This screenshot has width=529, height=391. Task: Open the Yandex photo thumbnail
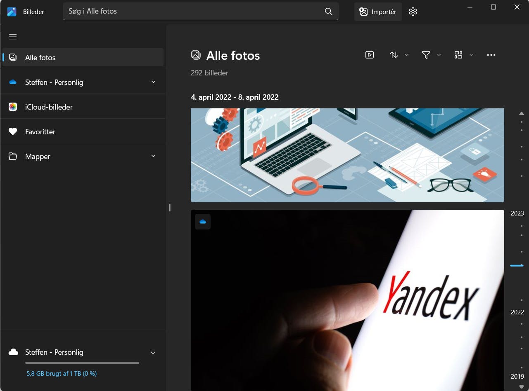[x=347, y=300]
